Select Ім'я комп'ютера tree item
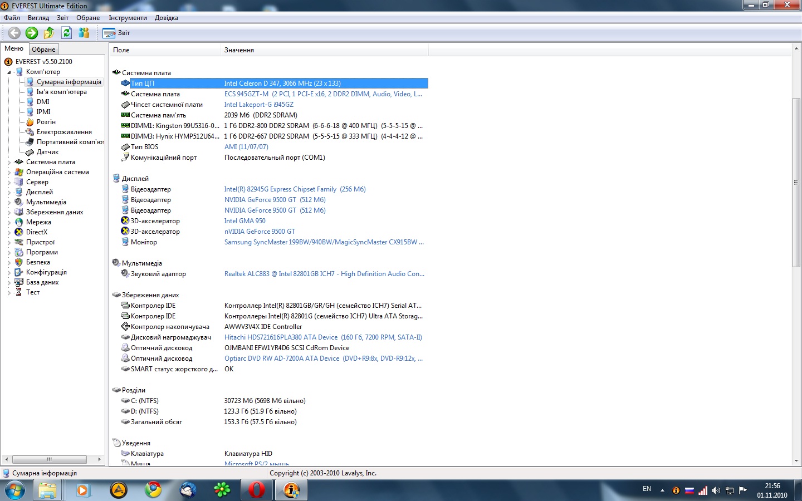The width and height of the screenshot is (802, 501). [61, 92]
